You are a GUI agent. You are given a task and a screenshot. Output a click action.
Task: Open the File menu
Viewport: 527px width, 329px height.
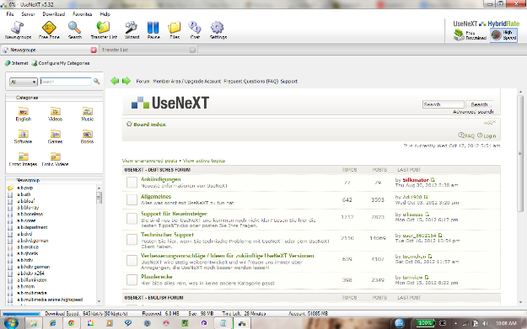point(10,14)
